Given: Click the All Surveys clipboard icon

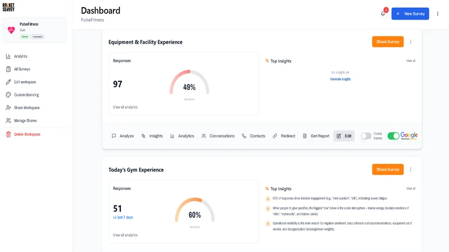Looking at the screenshot, I should [x=8, y=69].
